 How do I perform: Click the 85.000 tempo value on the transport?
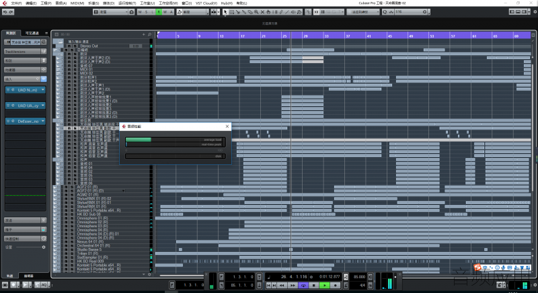pyautogui.click(x=359, y=277)
